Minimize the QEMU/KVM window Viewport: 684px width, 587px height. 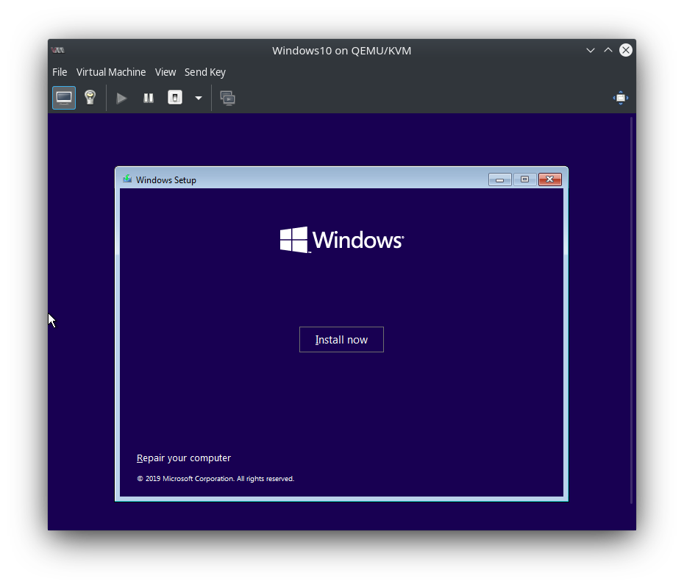point(591,50)
